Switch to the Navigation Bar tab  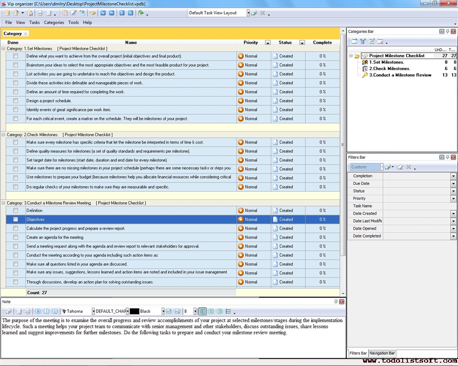point(382,353)
